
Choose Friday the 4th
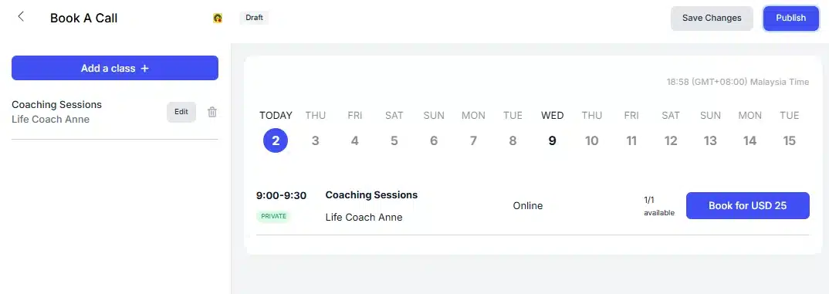(x=355, y=140)
